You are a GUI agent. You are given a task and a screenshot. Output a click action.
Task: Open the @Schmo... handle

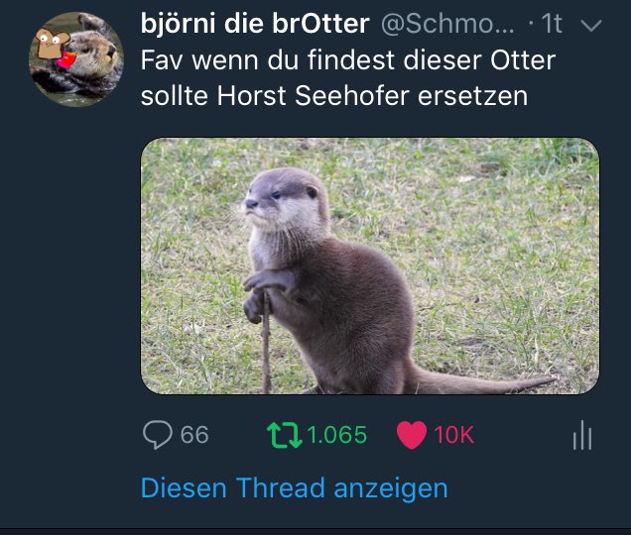(x=447, y=24)
